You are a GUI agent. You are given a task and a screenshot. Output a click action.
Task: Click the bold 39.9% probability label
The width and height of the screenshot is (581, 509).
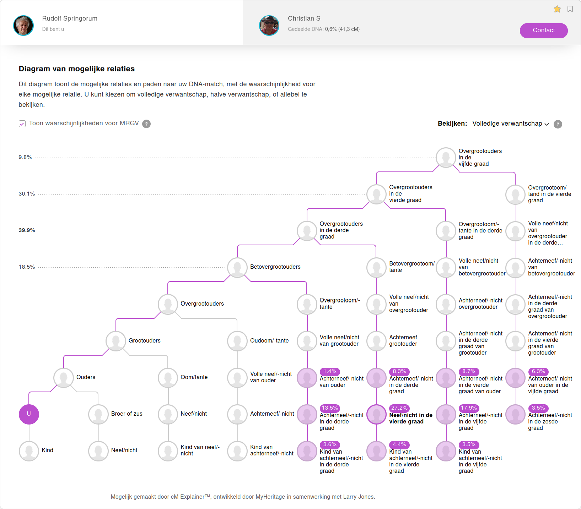pos(26,230)
